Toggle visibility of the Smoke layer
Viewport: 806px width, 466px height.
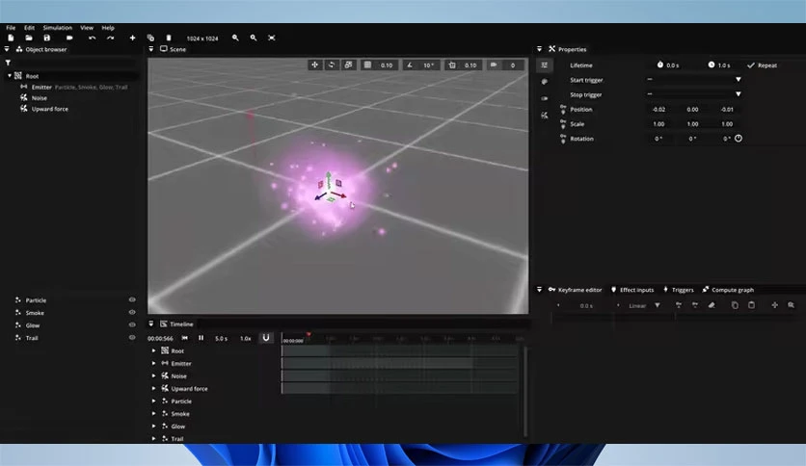coord(132,313)
